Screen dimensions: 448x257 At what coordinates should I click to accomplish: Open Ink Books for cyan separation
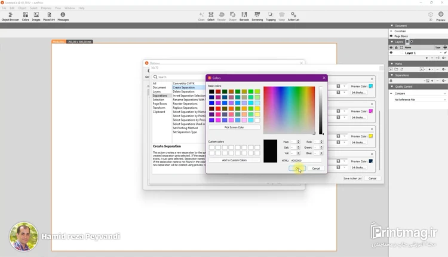coord(358,93)
